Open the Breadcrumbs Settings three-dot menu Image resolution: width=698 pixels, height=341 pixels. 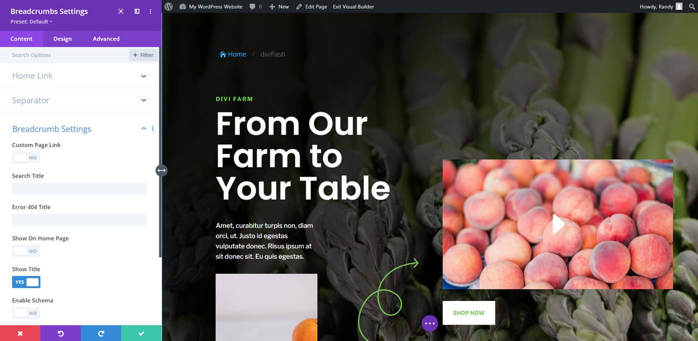(150, 11)
